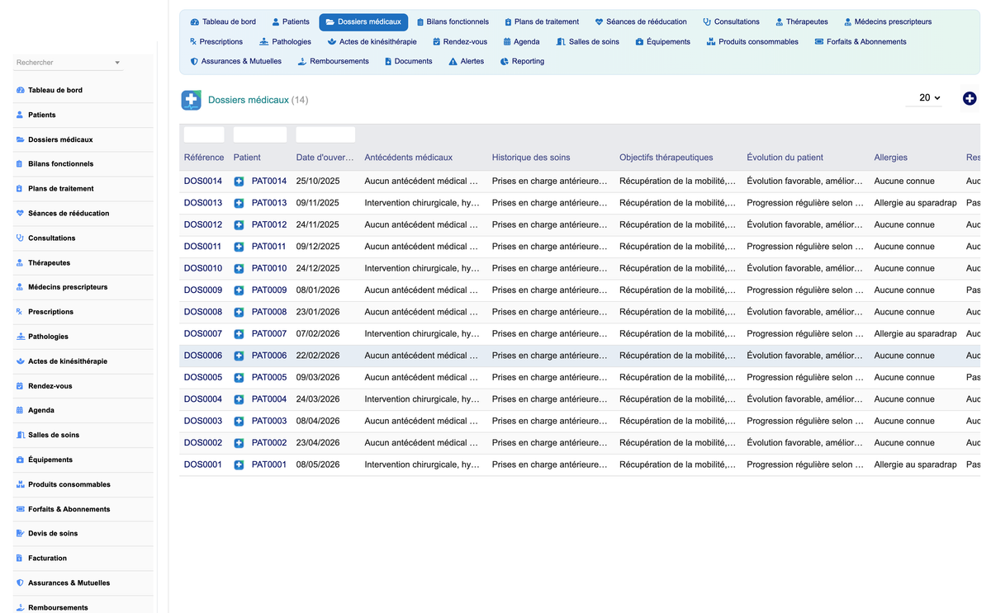The width and height of the screenshot is (991, 613).
Task: Open the PAT0002 patient link
Action: pos(269,443)
